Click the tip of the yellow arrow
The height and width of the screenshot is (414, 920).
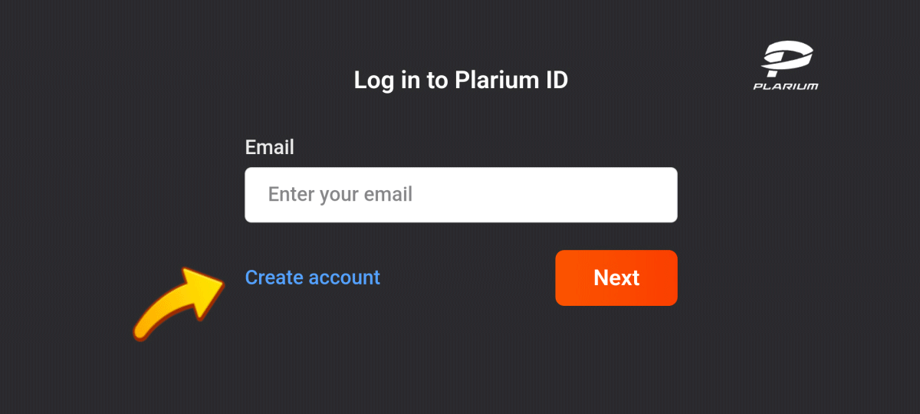(219, 279)
